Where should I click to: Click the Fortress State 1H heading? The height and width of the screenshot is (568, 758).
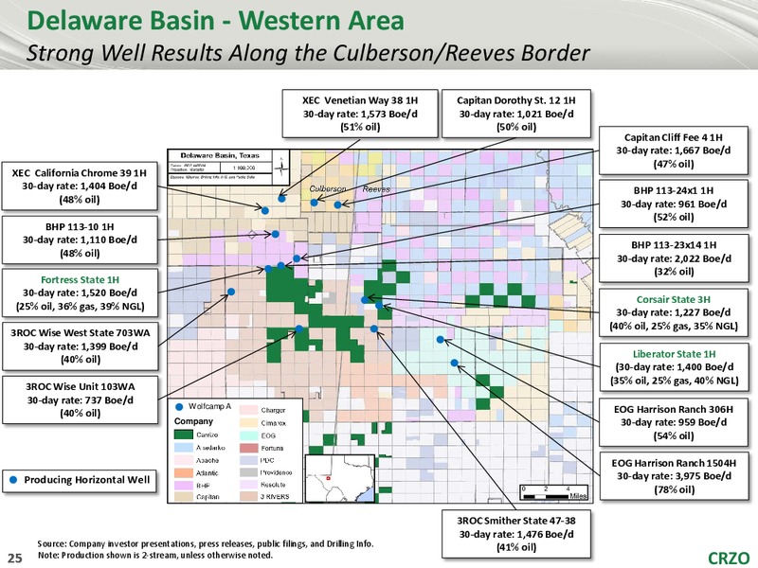tap(80, 279)
